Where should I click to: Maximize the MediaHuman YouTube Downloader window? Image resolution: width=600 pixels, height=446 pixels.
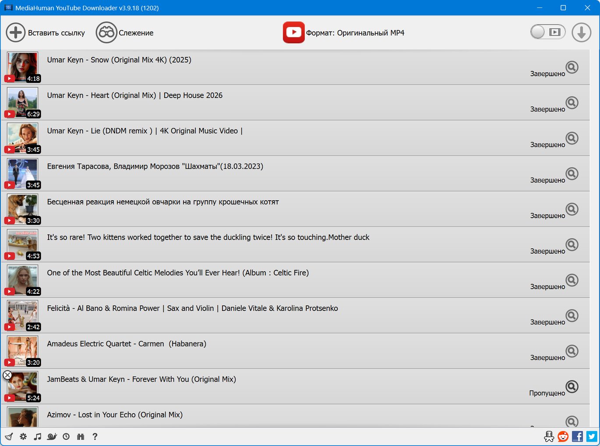pos(563,7)
